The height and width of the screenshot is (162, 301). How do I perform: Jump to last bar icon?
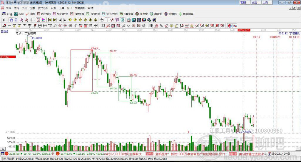click(x=55, y=20)
